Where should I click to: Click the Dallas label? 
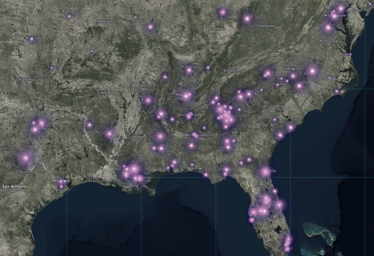pos(40,128)
